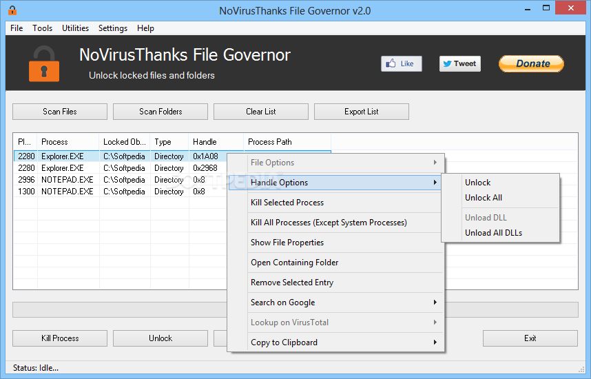Sort by the PID column header
This screenshot has height=379, width=591.
25,142
